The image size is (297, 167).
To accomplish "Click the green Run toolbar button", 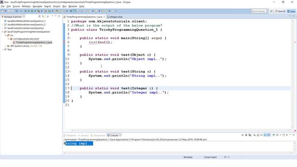I will [x=32, y=11].
